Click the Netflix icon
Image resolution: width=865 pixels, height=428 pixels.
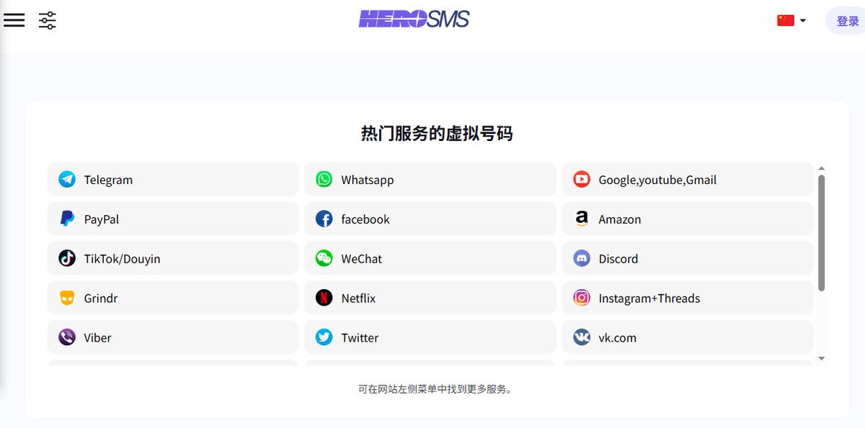pyautogui.click(x=324, y=298)
